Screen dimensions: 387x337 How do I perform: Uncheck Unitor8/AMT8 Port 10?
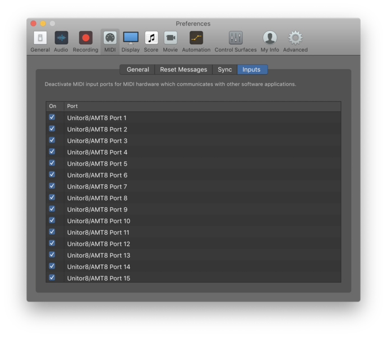tap(52, 220)
